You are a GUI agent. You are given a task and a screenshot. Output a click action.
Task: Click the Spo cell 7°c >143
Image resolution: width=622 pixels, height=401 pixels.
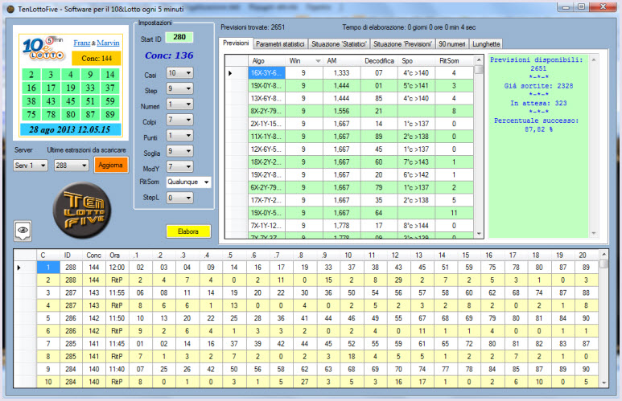(x=416, y=162)
